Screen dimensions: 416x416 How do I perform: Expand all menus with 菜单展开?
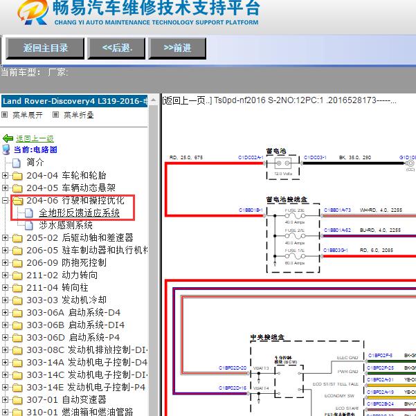[27, 115]
